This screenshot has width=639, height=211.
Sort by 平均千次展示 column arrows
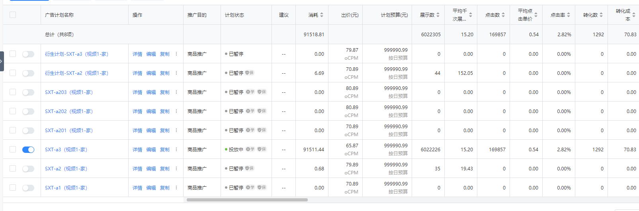pos(471,15)
